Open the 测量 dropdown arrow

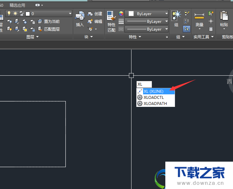[199, 29]
